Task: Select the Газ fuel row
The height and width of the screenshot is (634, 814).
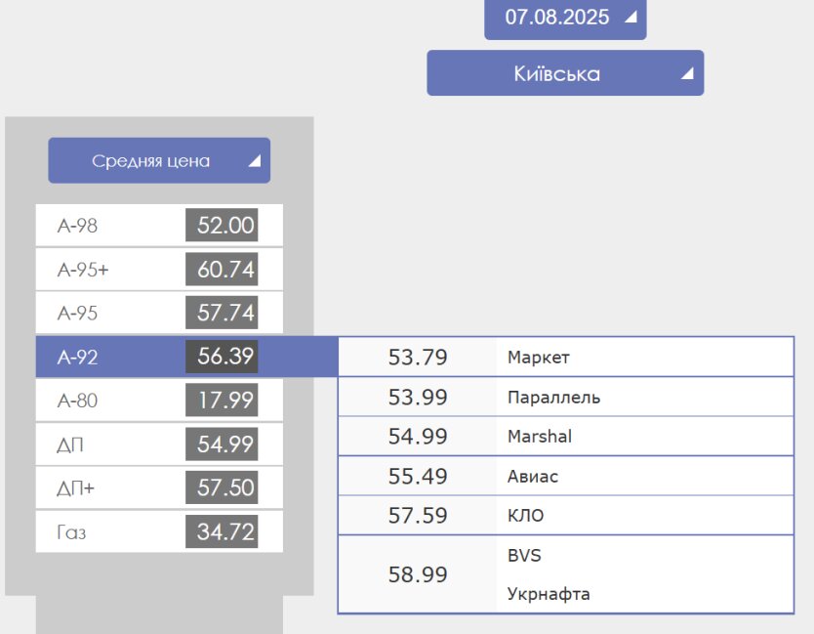Action: point(159,532)
